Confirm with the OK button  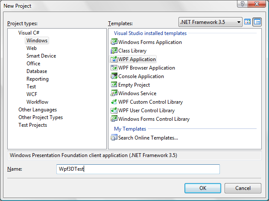click(203, 188)
